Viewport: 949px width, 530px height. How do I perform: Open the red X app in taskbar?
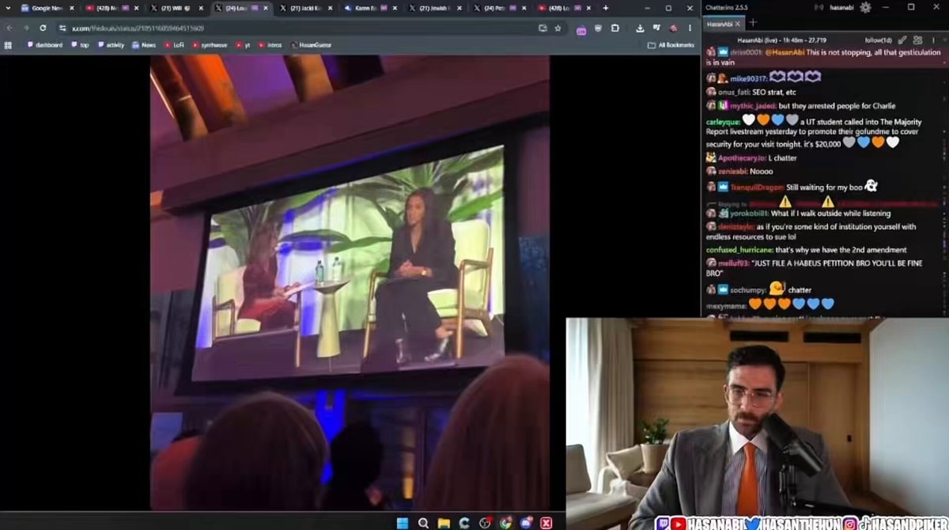point(546,523)
